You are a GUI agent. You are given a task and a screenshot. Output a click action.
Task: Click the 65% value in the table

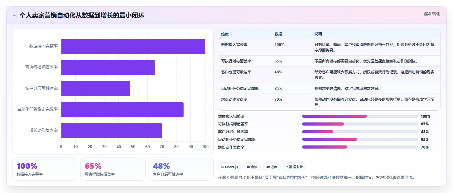[278, 61]
